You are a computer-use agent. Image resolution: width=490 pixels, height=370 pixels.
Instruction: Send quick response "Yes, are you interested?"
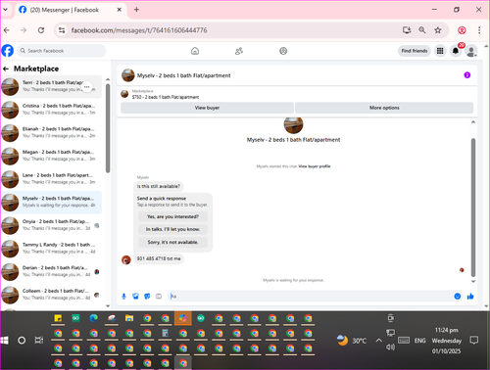[172, 216]
